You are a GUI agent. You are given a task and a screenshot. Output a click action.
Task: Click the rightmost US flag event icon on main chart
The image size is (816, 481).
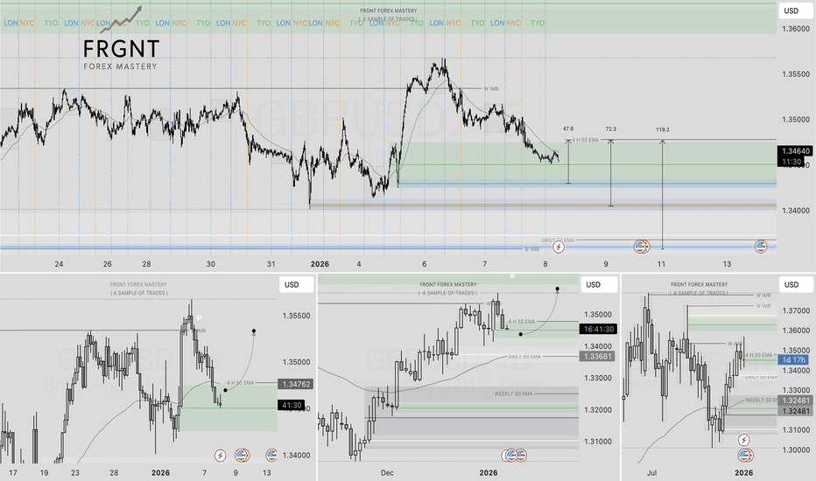pyautogui.click(x=759, y=247)
